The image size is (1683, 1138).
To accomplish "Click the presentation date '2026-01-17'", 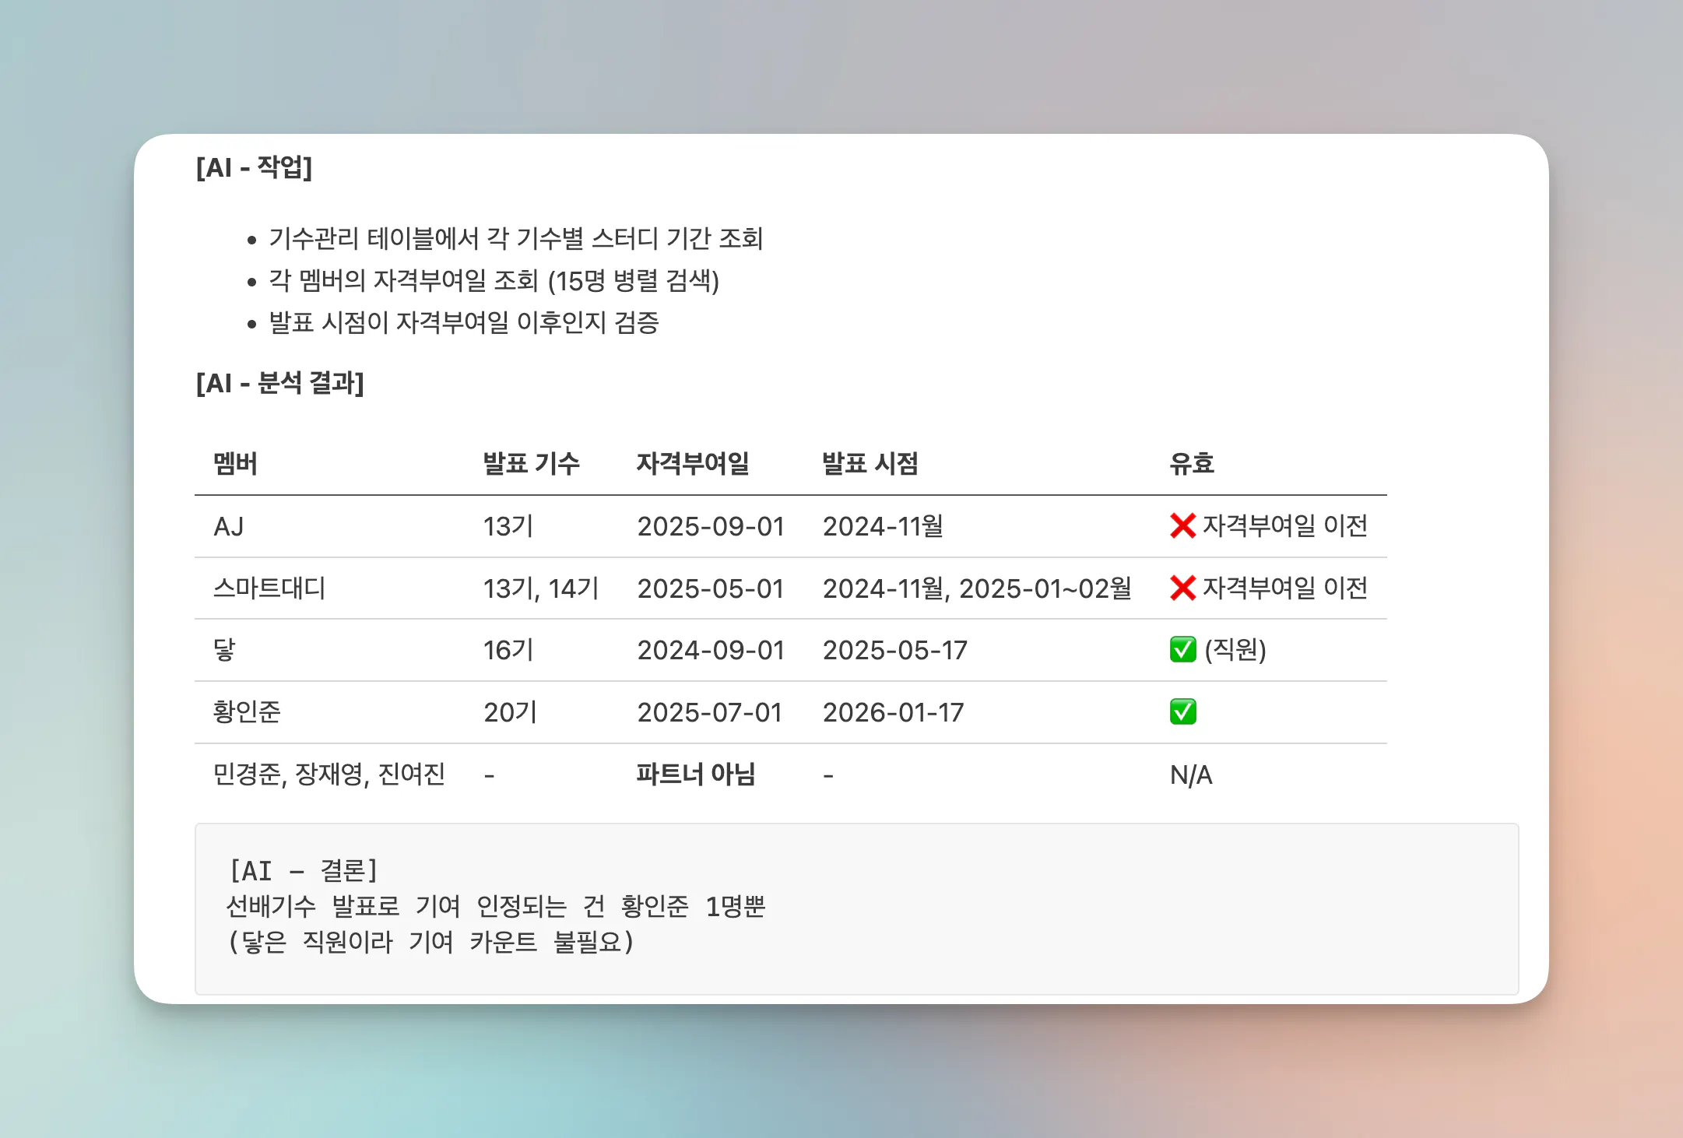I will pyautogui.click(x=894, y=712).
